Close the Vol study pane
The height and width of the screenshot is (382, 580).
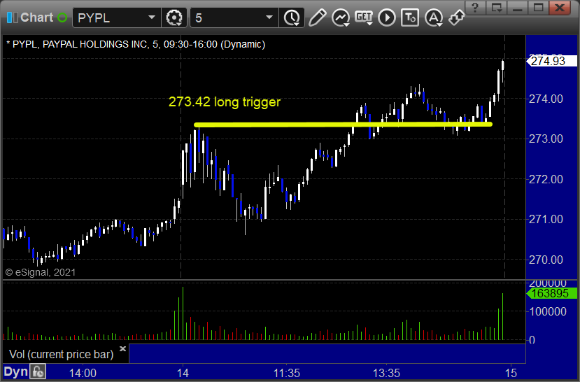point(123,348)
